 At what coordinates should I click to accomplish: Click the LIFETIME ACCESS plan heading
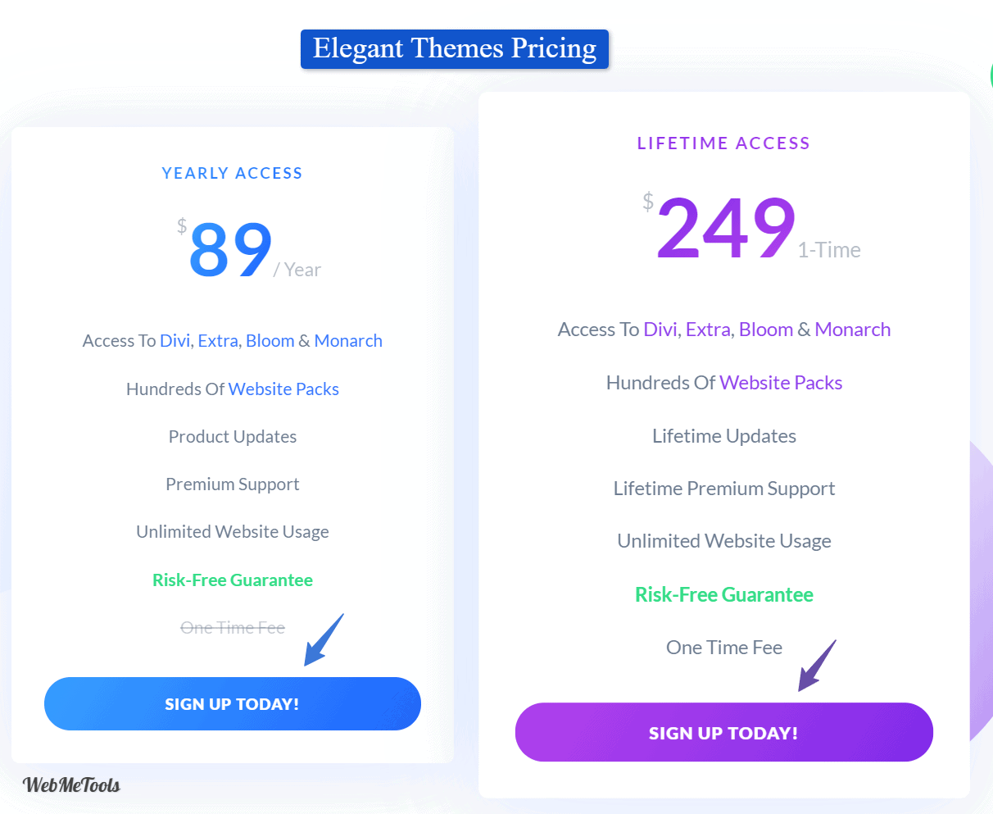click(x=724, y=143)
